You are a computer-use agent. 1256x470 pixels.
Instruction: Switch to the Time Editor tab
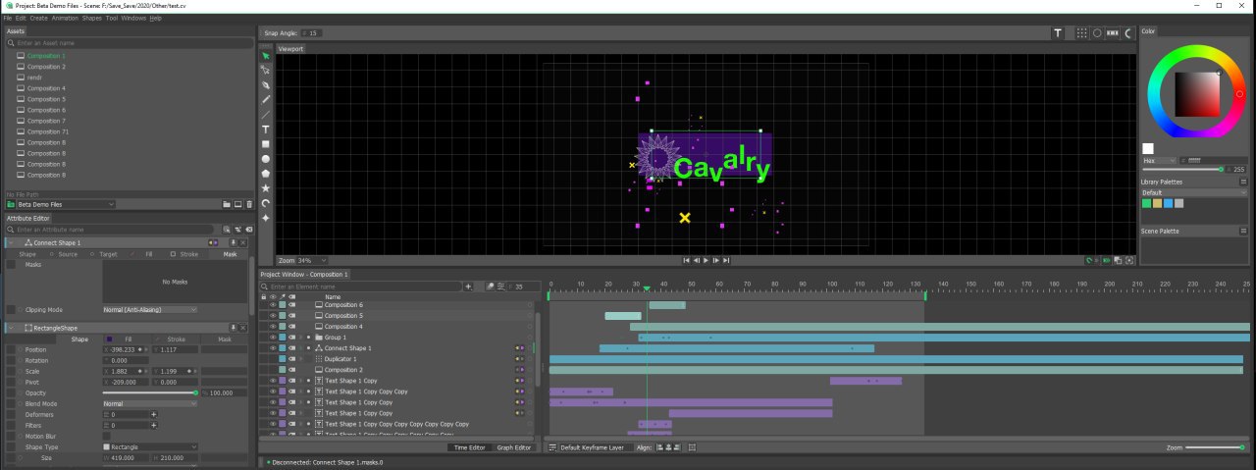pos(469,447)
